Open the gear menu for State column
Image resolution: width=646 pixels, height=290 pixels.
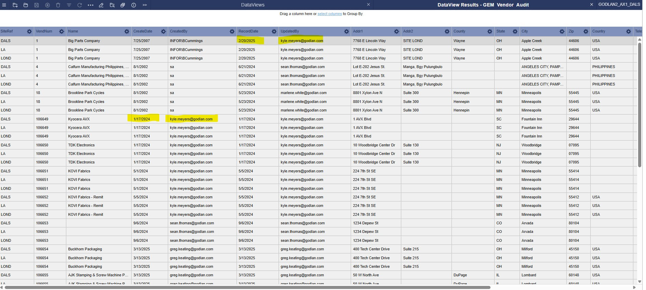click(515, 31)
